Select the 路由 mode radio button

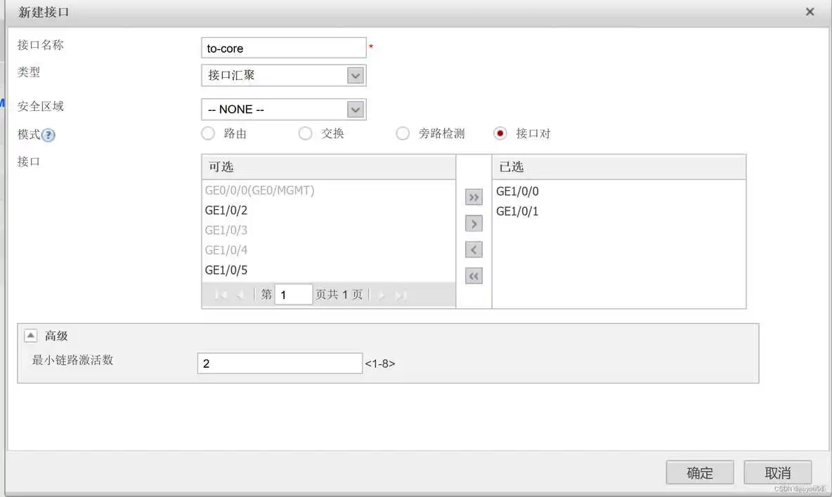208,133
